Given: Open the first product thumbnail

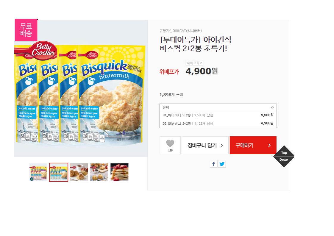Looking at the screenshot, I should point(38,172).
